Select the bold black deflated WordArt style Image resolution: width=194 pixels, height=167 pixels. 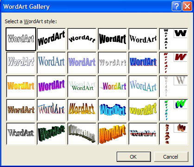click(113, 39)
